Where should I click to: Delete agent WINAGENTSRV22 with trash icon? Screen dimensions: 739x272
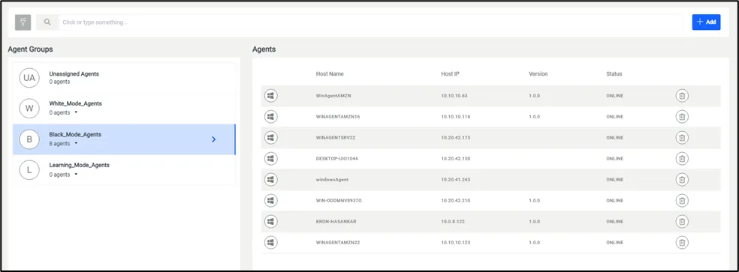point(681,137)
